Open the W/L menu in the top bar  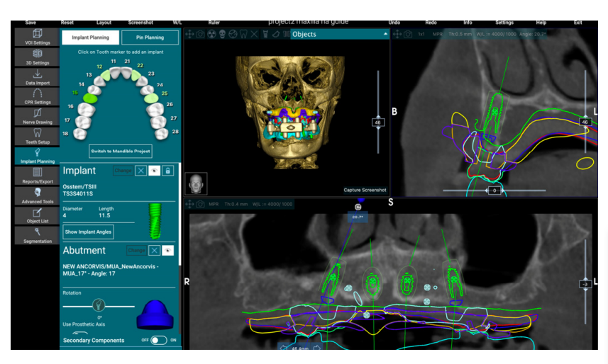coord(177,23)
